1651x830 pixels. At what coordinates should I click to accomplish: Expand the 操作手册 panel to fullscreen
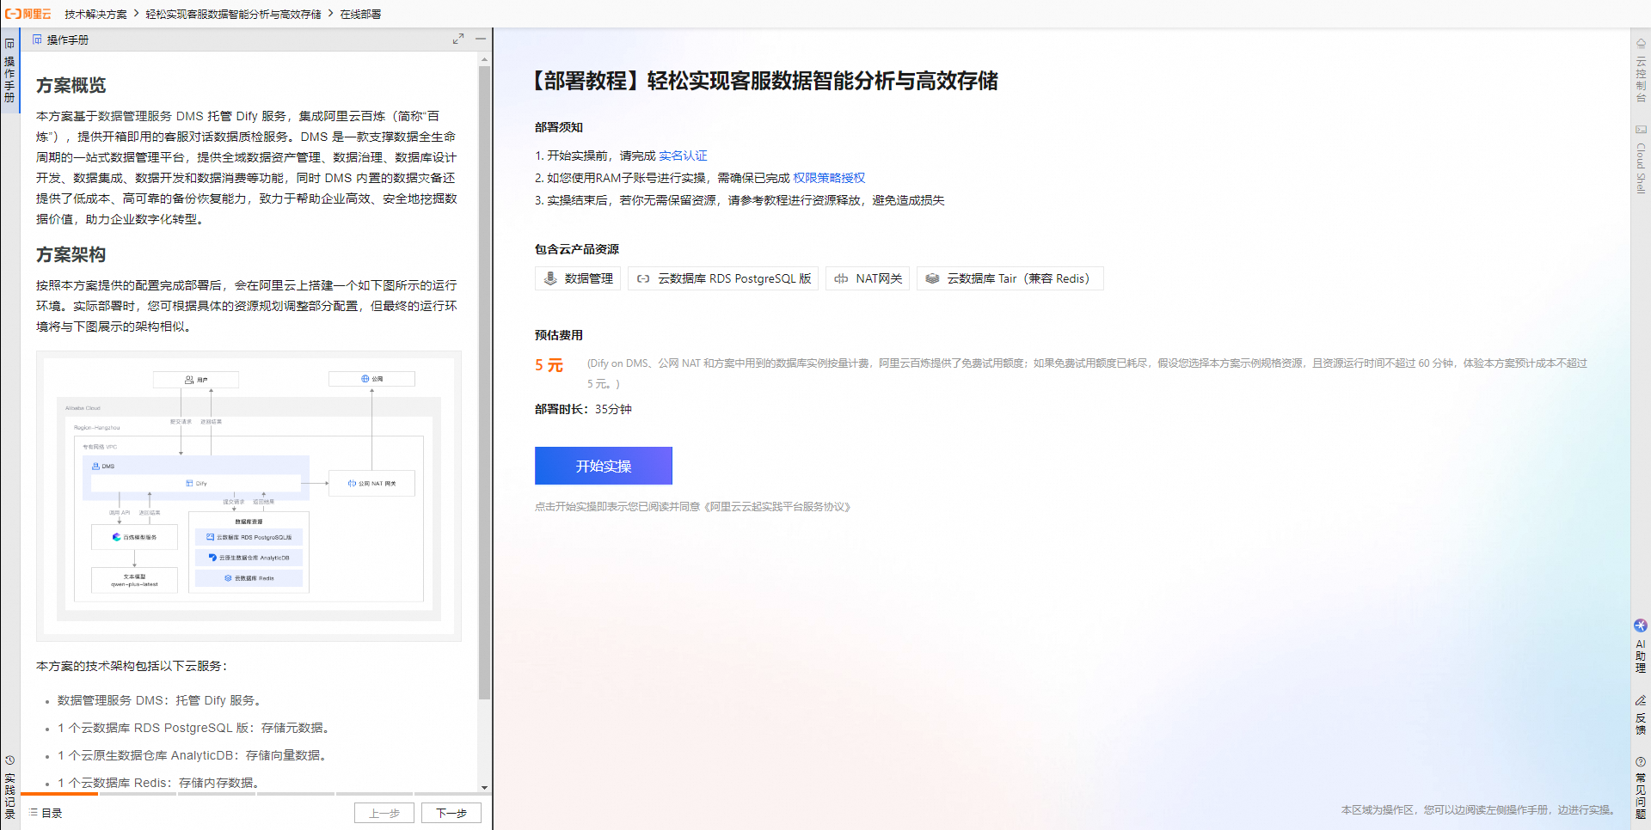coord(458,39)
